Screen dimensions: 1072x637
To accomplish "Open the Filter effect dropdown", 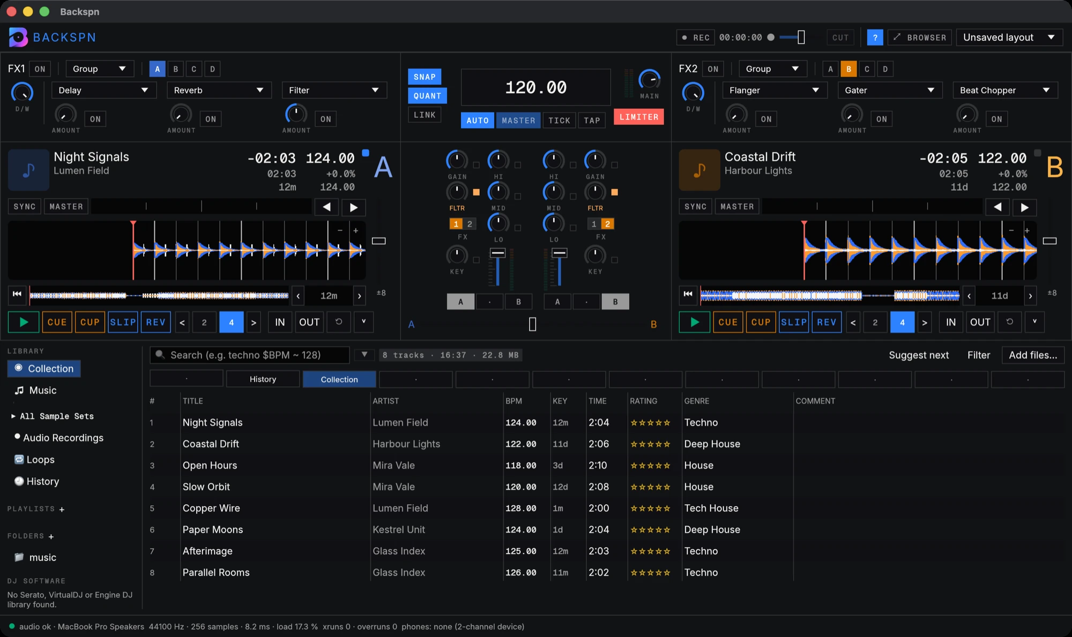I will click(x=334, y=90).
